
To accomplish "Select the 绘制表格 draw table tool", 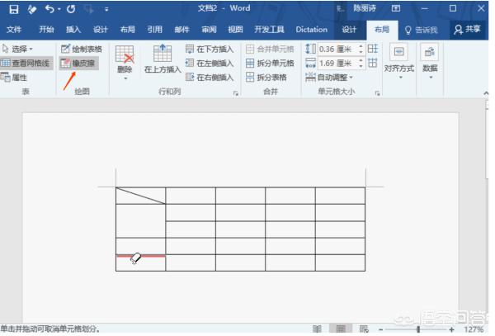I will point(82,49).
